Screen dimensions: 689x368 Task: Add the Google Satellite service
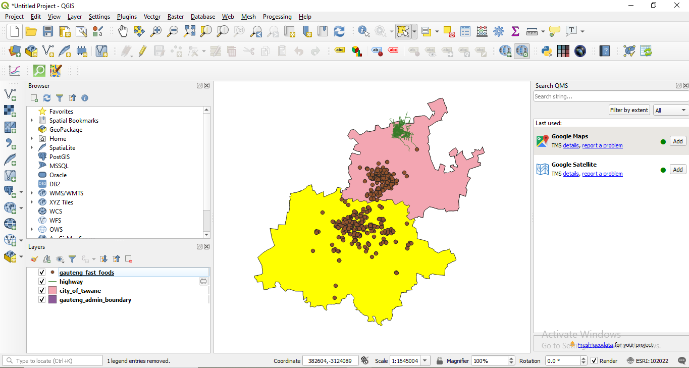point(678,170)
